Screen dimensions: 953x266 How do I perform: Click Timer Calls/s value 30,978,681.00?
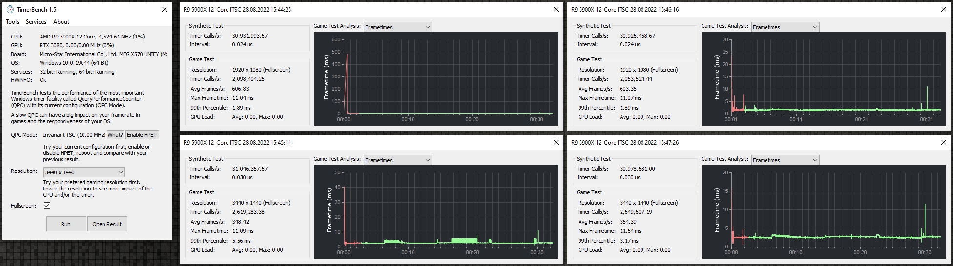[638, 169]
